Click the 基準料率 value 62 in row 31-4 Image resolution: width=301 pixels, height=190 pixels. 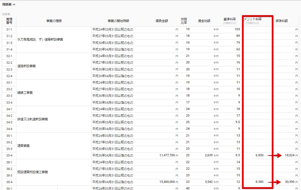point(238,49)
